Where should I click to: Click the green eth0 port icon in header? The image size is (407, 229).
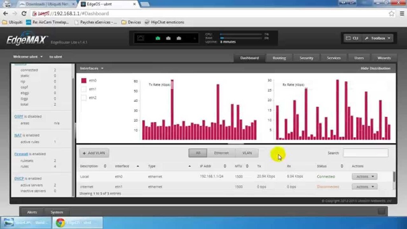(158, 38)
